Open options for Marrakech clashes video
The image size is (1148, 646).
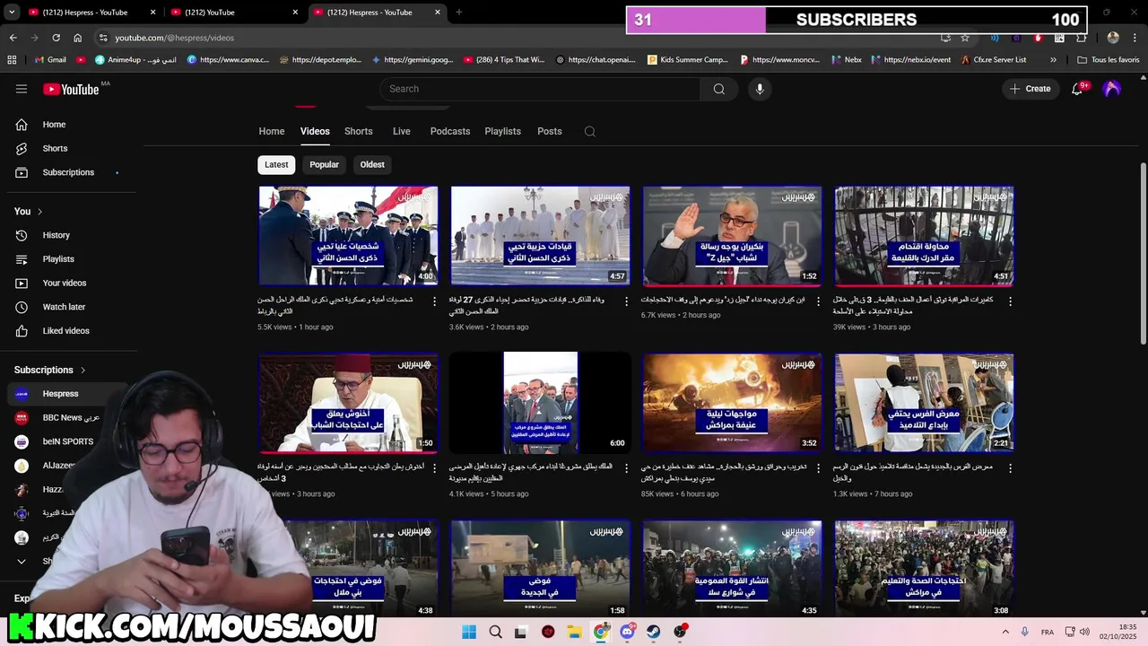pyautogui.click(x=818, y=468)
